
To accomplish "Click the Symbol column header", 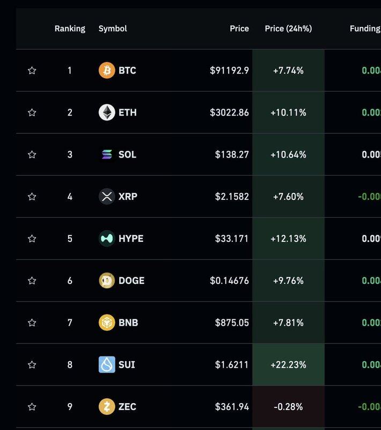I will tap(113, 28).
